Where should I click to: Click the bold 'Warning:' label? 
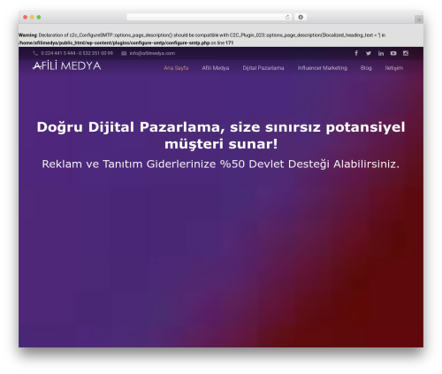(x=28, y=35)
